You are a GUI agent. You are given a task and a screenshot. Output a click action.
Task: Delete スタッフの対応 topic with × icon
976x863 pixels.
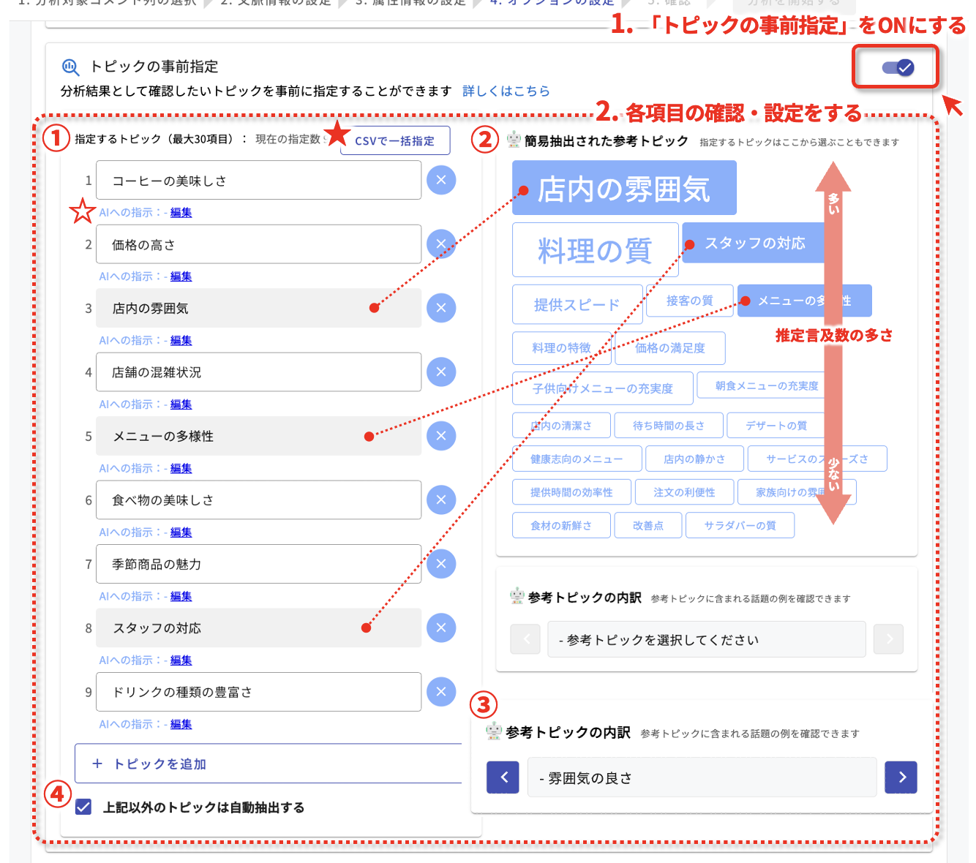(x=441, y=628)
